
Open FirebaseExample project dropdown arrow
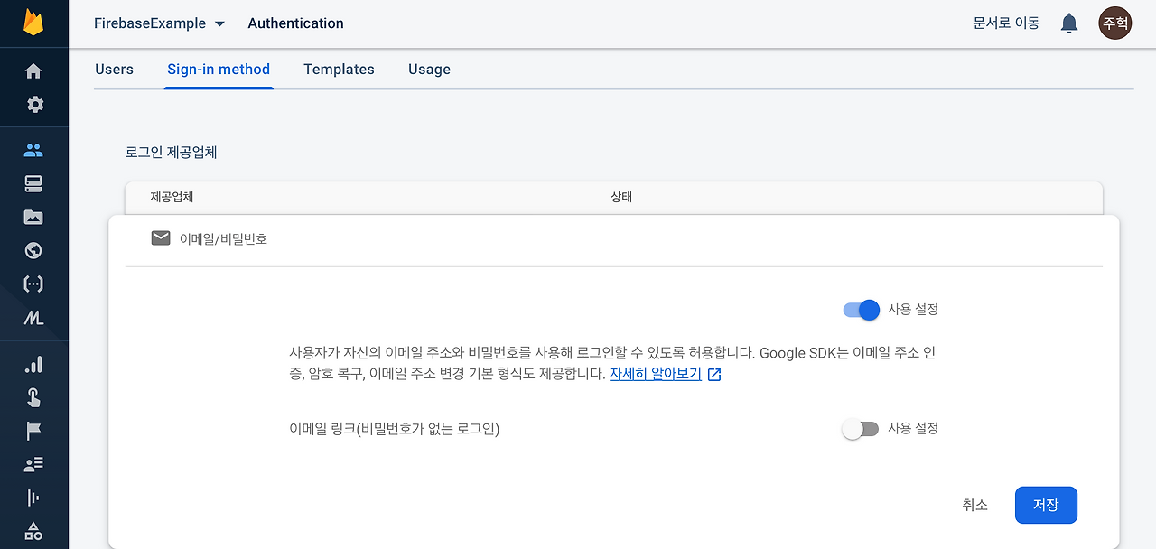click(x=219, y=24)
